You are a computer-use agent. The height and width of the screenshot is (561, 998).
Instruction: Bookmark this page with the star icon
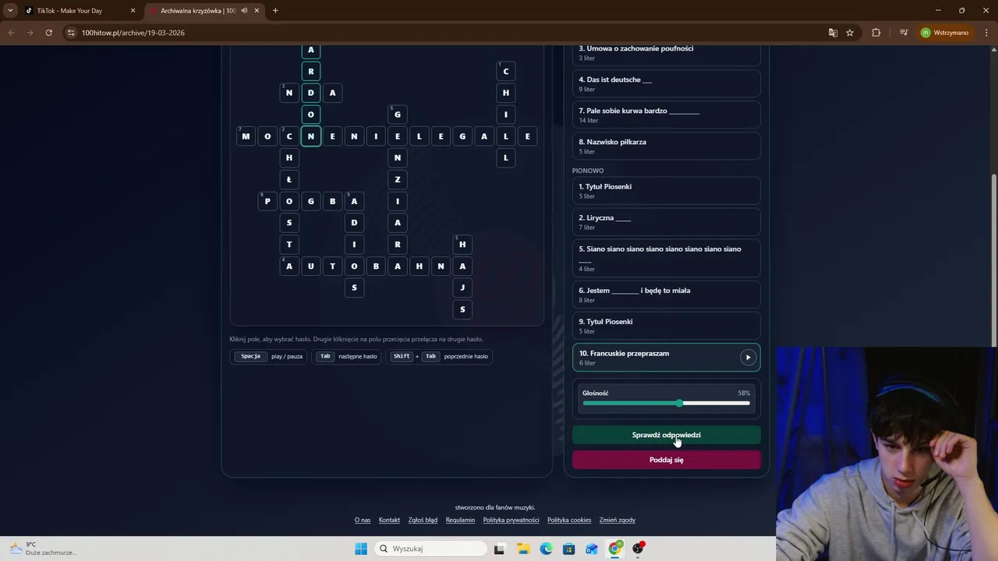(850, 33)
